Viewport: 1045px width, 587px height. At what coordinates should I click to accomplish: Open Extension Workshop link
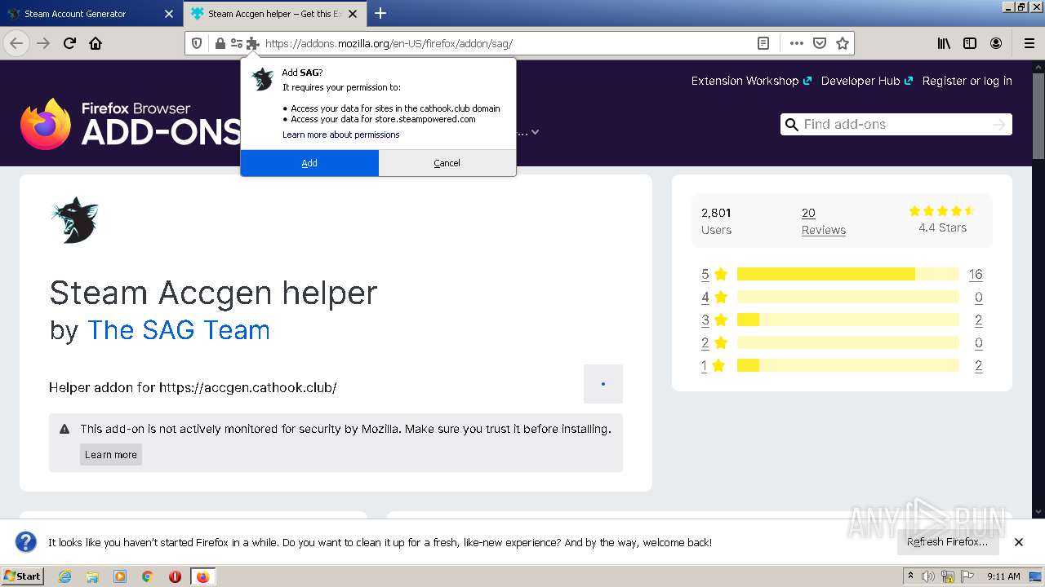click(x=751, y=81)
